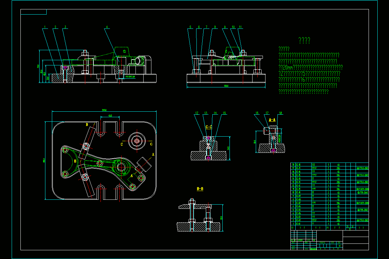The width and height of the screenshot is (389, 259).
Task: Select callout 18 above the A-A section
Action: pyautogui.click(x=280, y=113)
